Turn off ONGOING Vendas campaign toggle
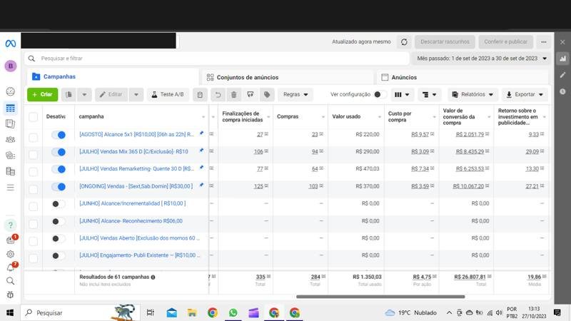This screenshot has width=571, height=321. pyautogui.click(x=59, y=187)
